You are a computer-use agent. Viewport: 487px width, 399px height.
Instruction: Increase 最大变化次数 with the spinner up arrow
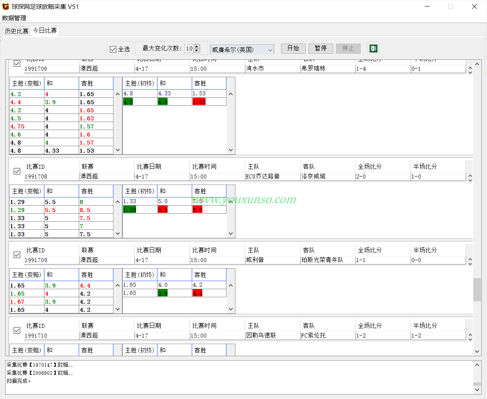pos(197,46)
